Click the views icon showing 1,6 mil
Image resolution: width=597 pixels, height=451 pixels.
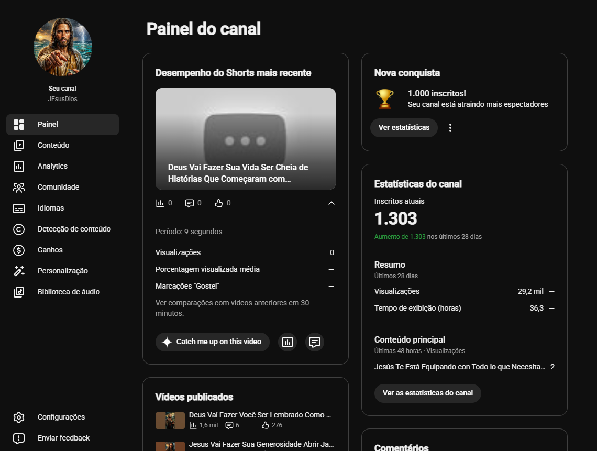(x=193, y=425)
